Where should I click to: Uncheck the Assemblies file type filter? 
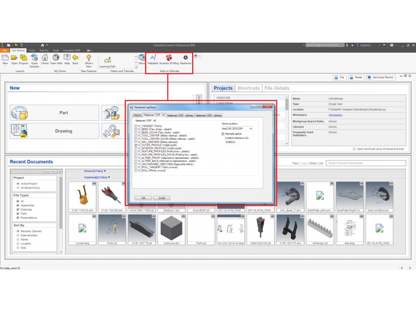click(18, 205)
